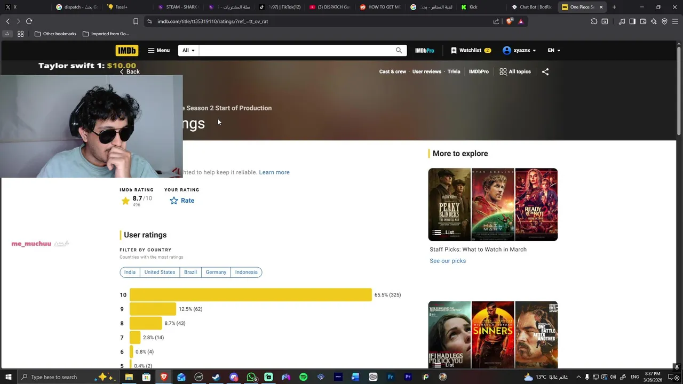Screen dimensions: 683x384
Task: Open Trivia page
Action: (454, 71)
